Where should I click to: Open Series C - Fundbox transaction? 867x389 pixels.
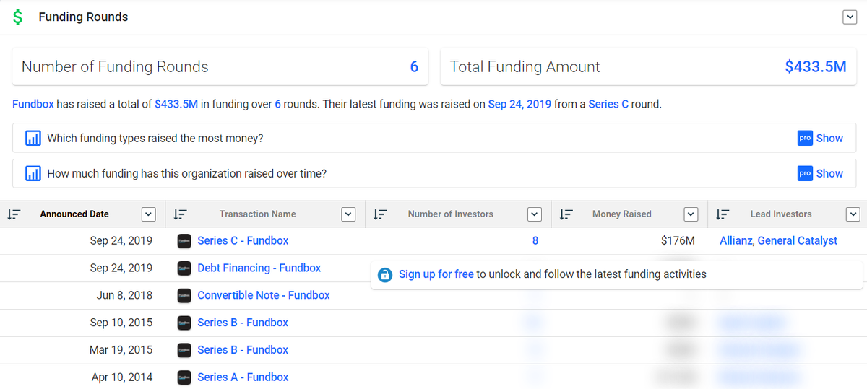click(x=243, y=240)
